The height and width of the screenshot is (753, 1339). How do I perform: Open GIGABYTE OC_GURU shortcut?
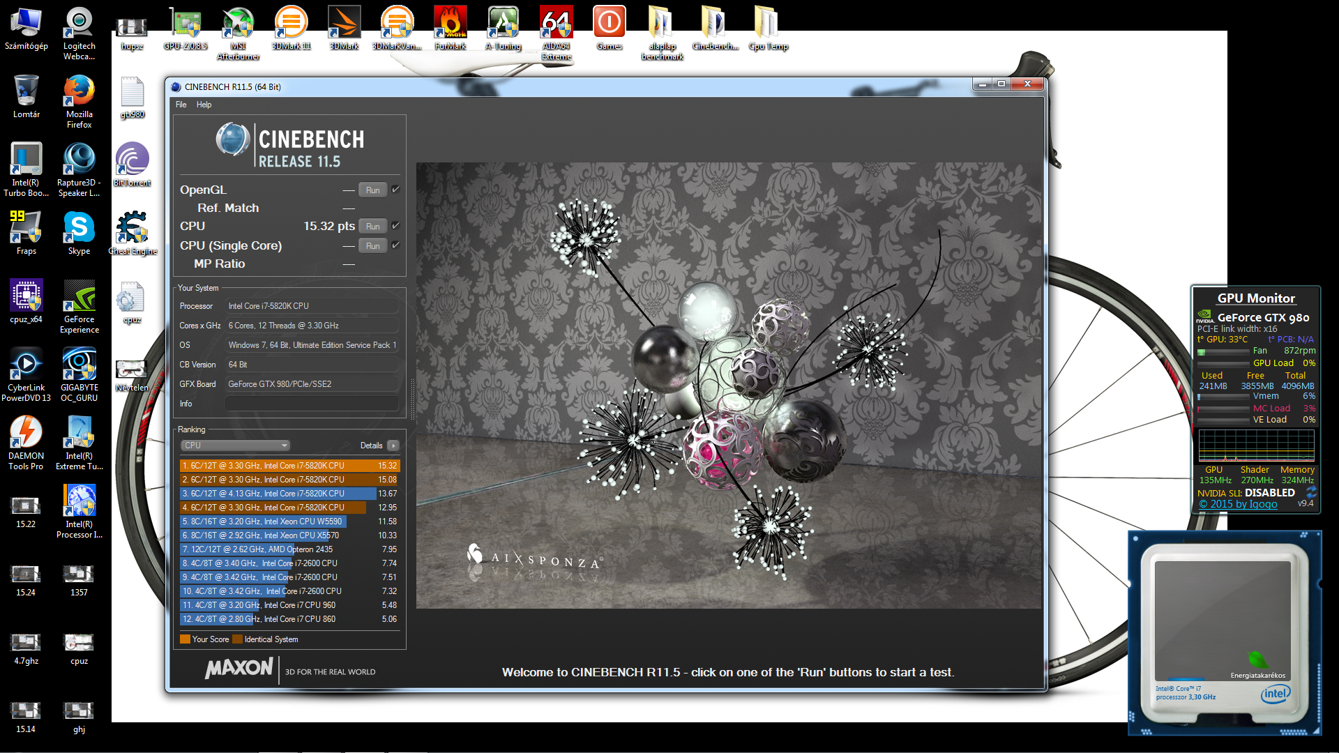[x=79, y=375]
